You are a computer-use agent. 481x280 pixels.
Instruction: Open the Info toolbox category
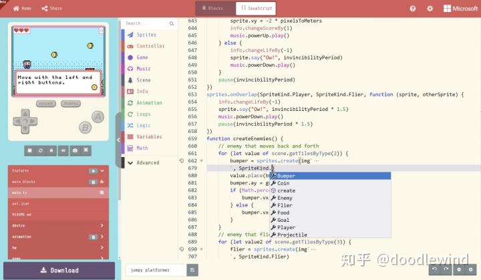tap(150, 92)
